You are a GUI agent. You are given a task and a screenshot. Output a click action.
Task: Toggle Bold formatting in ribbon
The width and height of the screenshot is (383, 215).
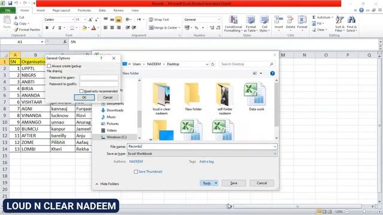[47, 28]
